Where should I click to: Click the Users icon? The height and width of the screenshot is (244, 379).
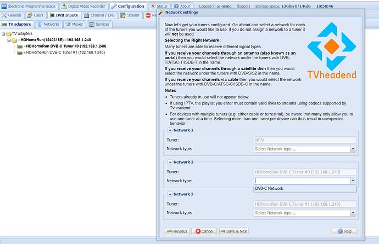tap(30, 15)
